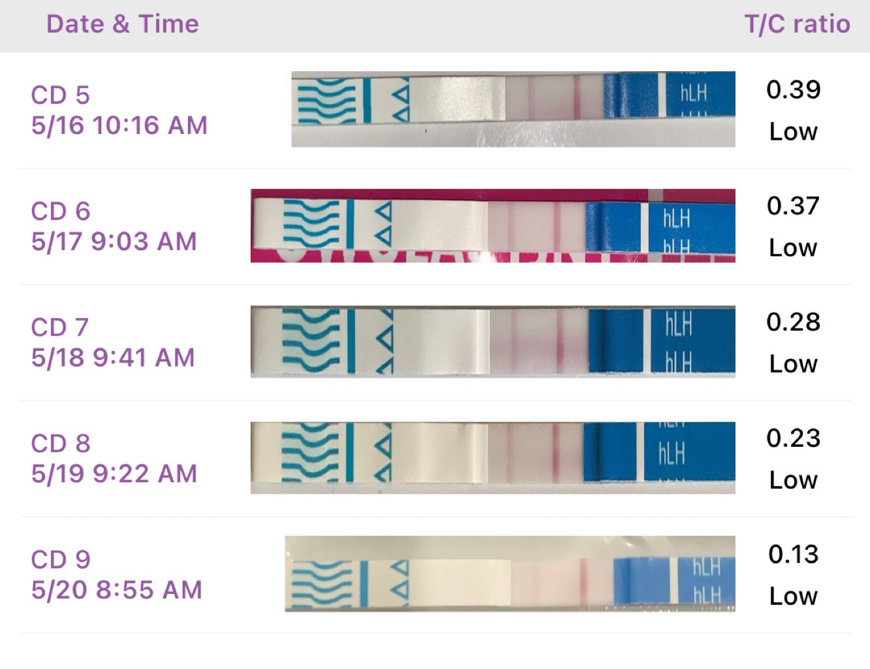Open the CD 7 test strip photo
870x669 pixels.
(493, 342)
